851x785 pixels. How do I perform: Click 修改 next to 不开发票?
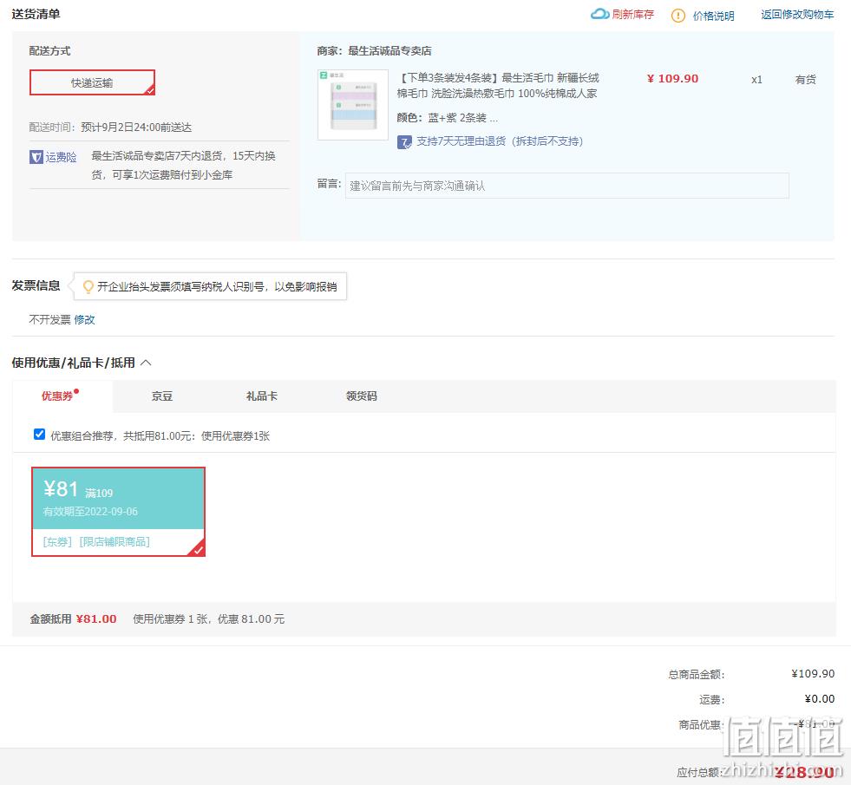coord(85,319)
